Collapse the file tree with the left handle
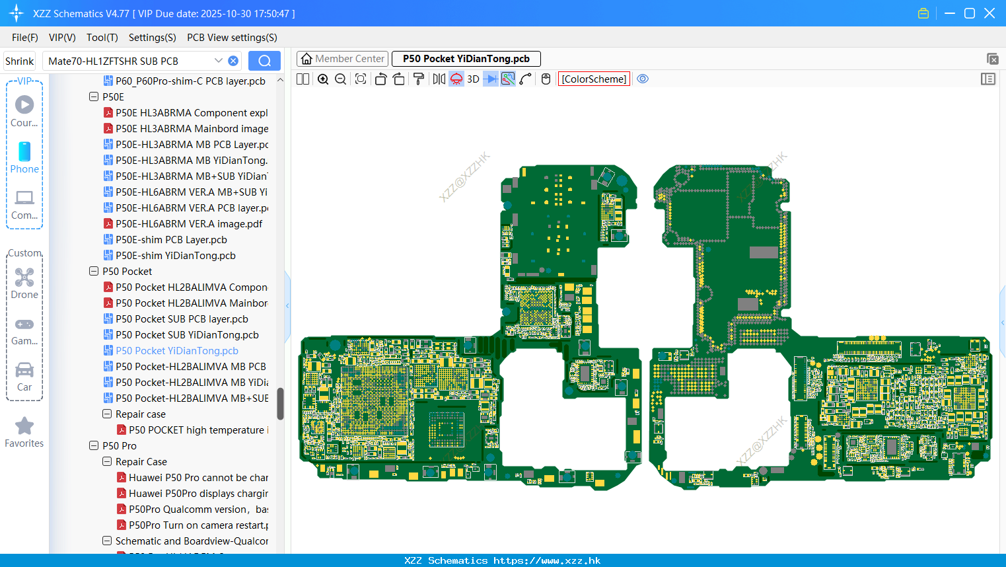The height and width of the screenshot is (567, 1006). tap(287, 305)
